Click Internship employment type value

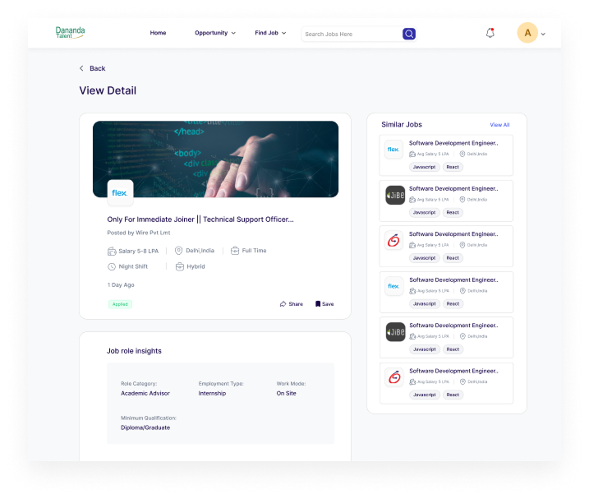(212, 393)
